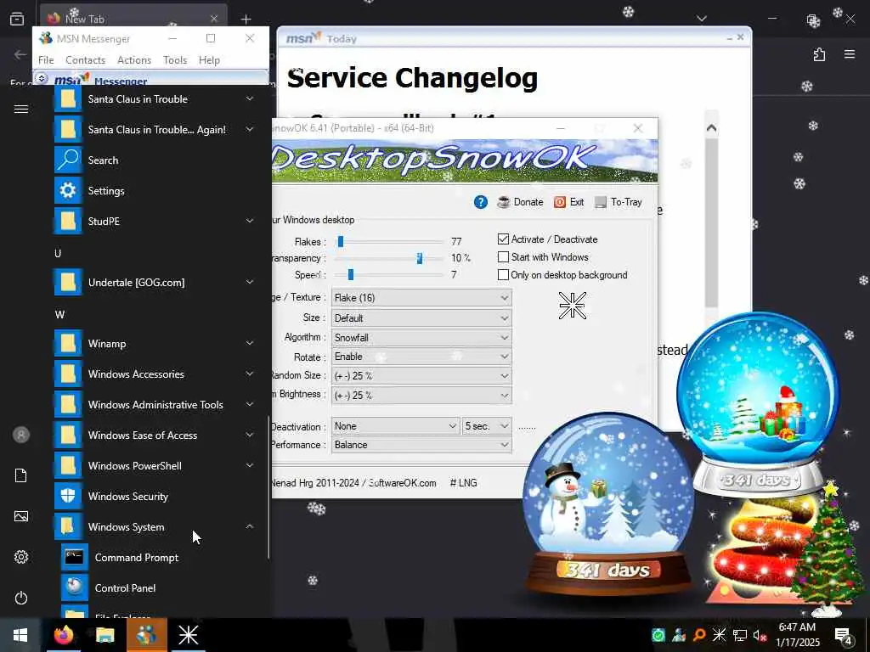Open the Rotate Enable dropdown
The height and width of the screenshot is (652, 870).
point(421,357)
